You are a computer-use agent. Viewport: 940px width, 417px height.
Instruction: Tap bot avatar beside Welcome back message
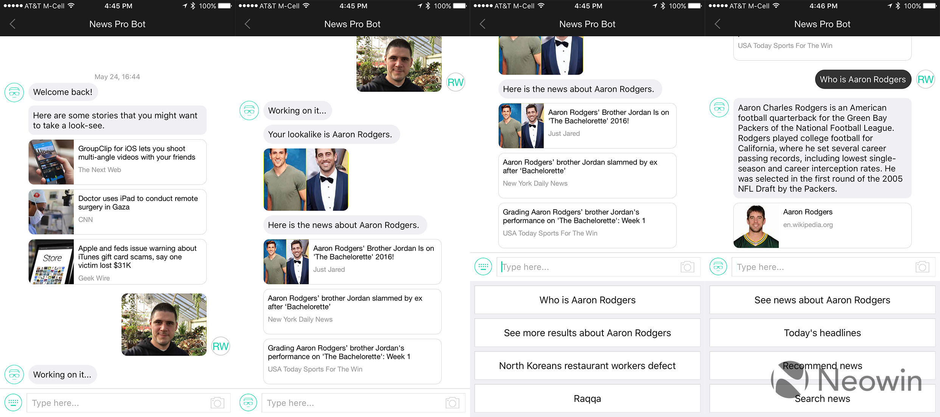14,92
